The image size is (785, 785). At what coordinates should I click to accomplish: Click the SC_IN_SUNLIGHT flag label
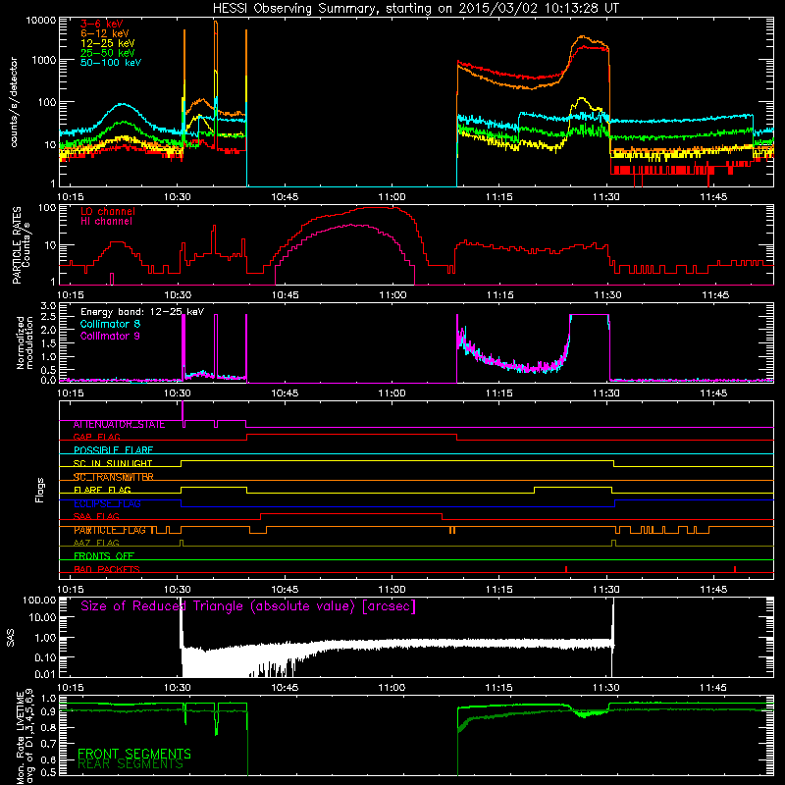point(113,463)
